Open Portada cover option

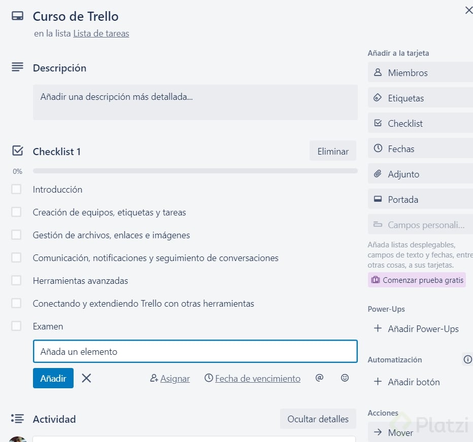420,199
